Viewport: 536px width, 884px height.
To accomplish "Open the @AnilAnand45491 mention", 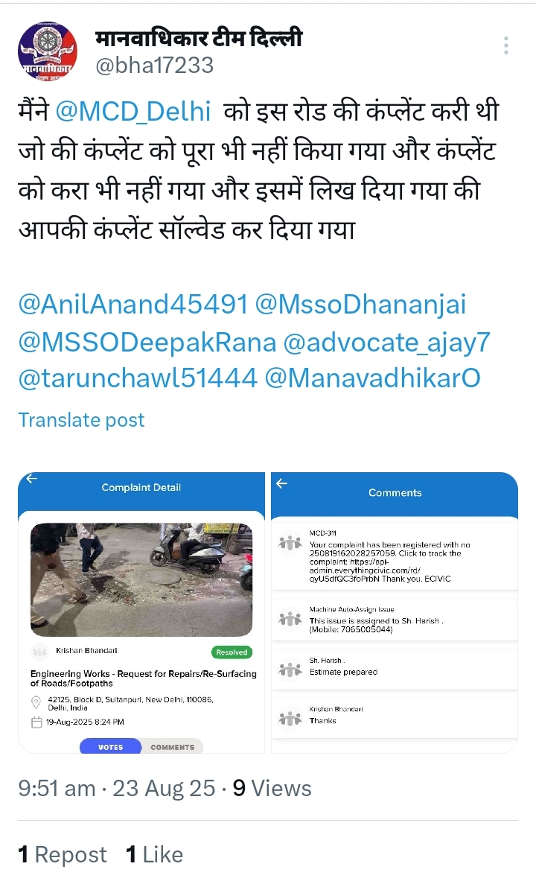I will tap(133, 305).
